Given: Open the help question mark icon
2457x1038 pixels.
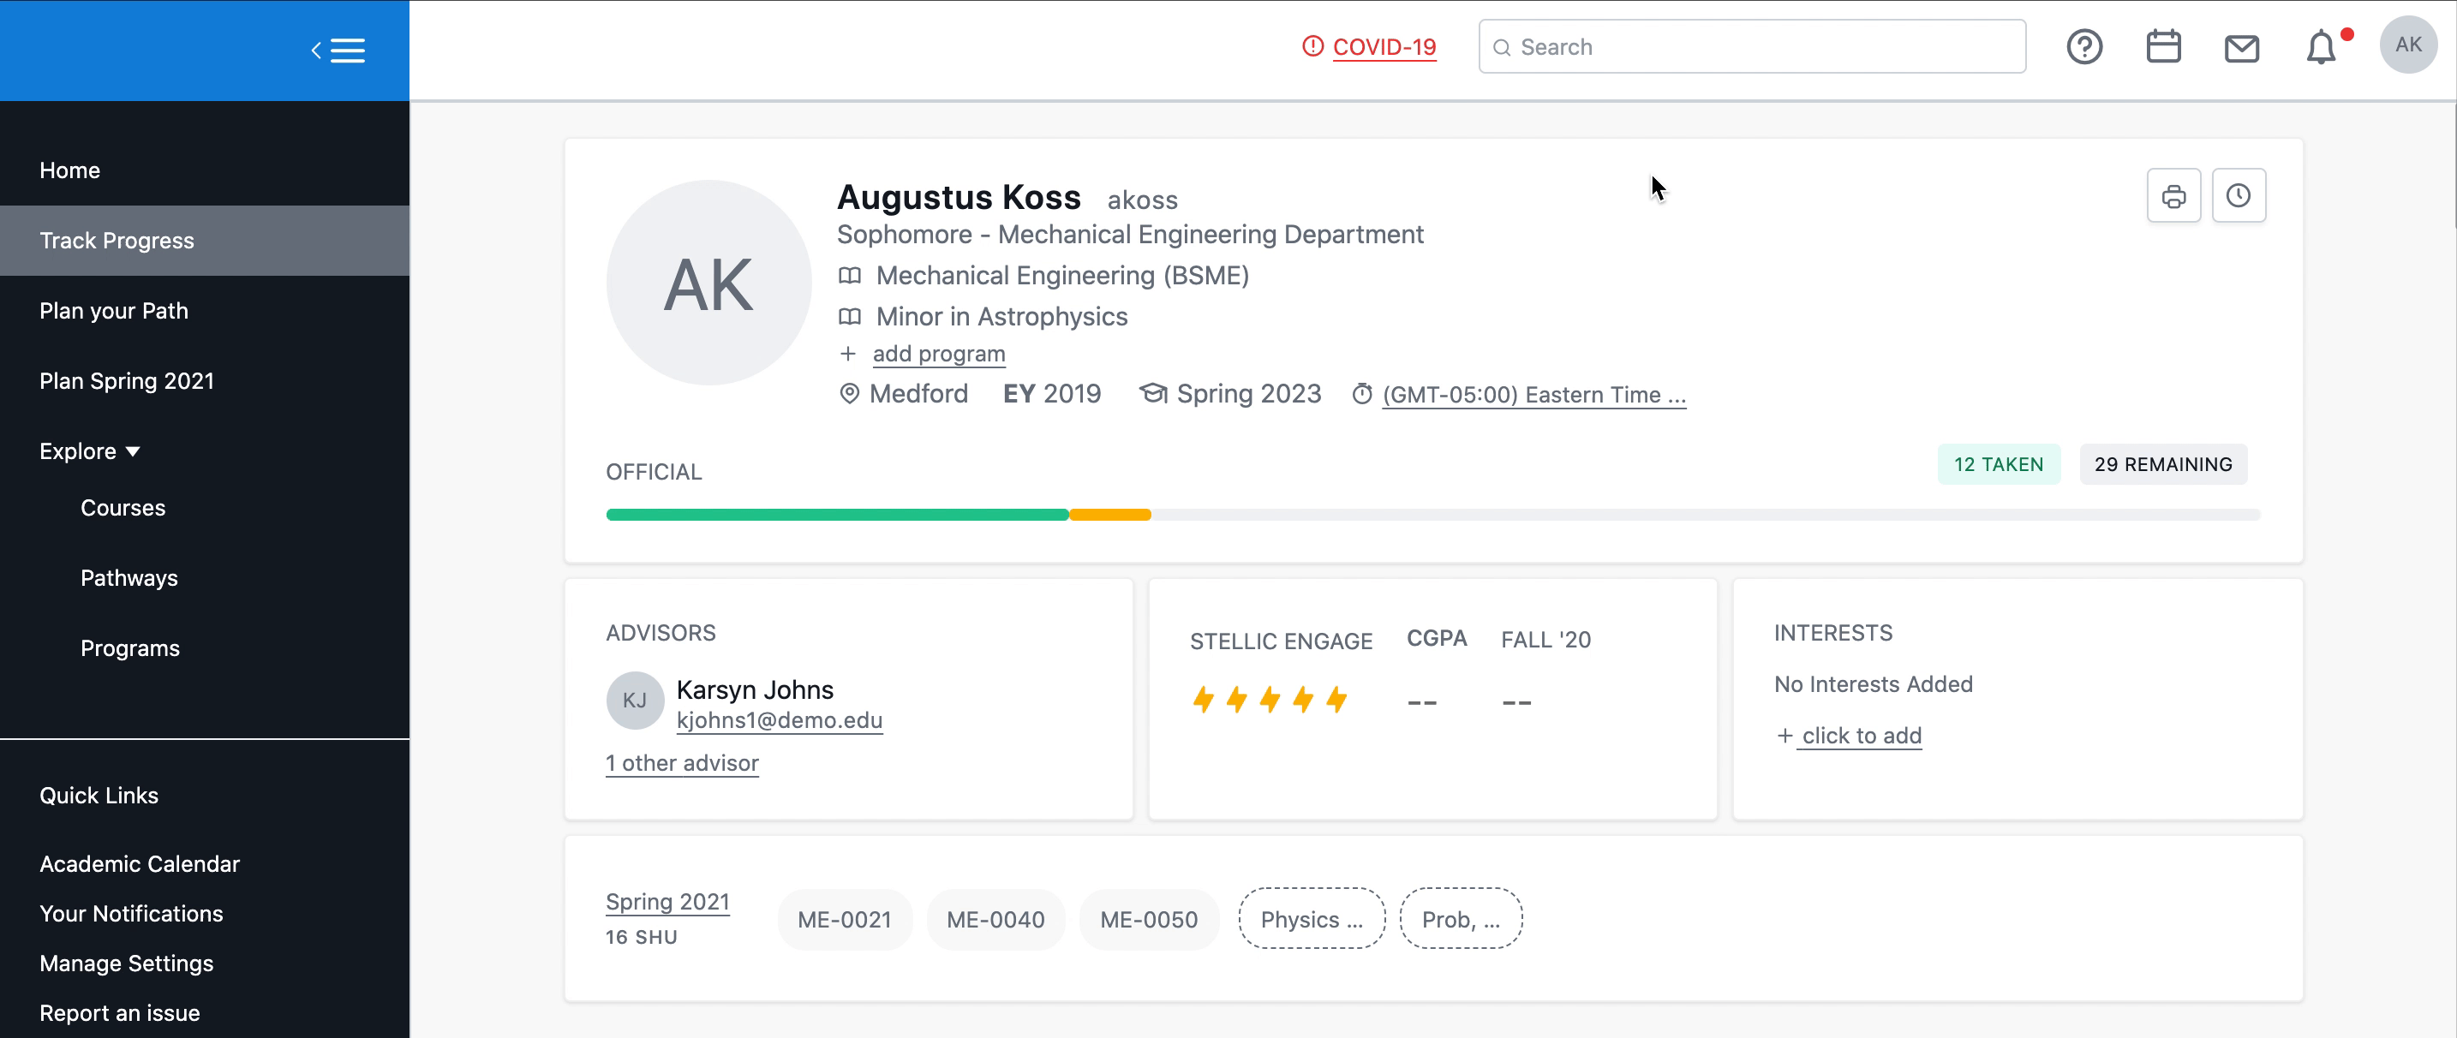Looking at the screenshot, I should 2084,47.
